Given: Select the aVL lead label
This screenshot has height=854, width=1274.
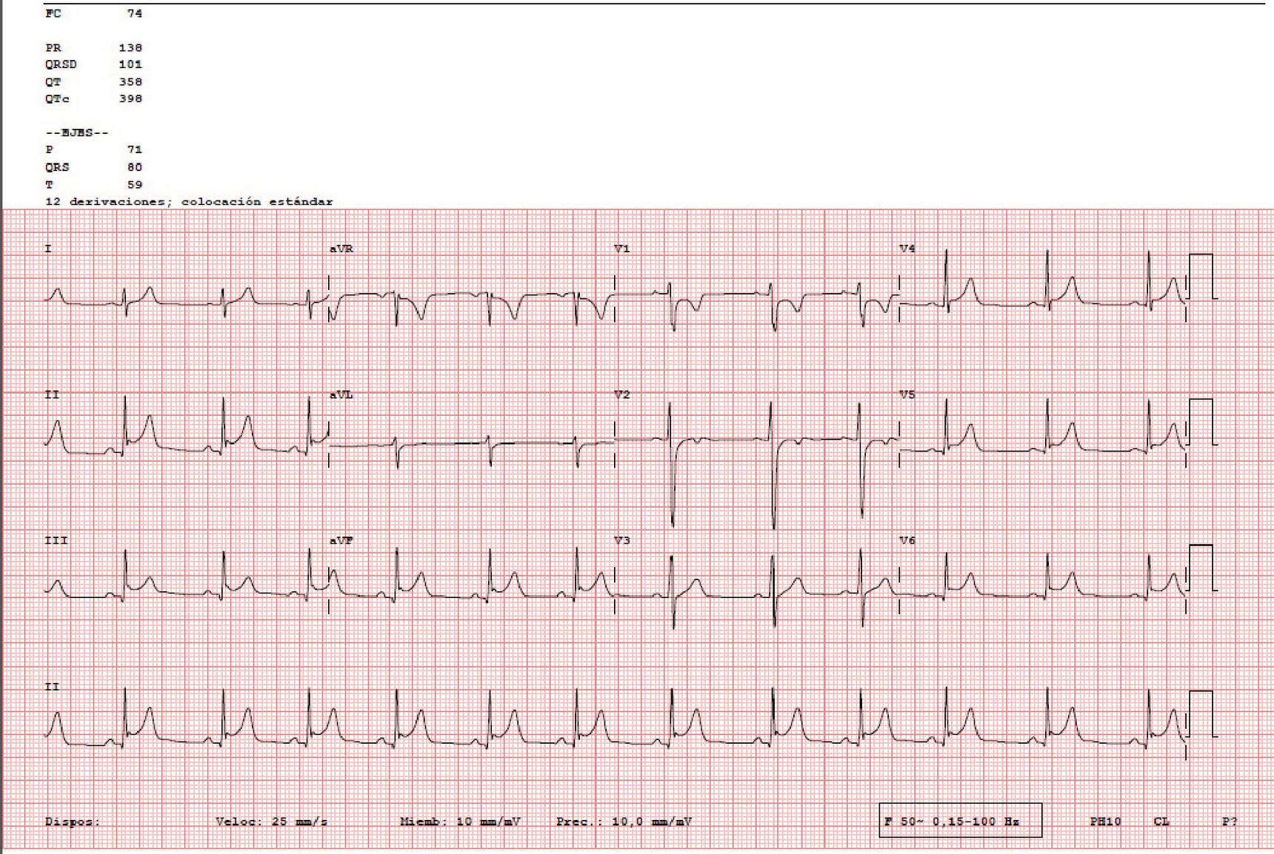Looking at the screenshot, I should tap(341, 394).
